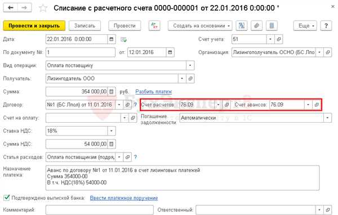Click into the Дата 22.01.2016 field
Image resolution: width=338 pixels, height=215 pixels.
pyautogui.click(x=77, y=39)
